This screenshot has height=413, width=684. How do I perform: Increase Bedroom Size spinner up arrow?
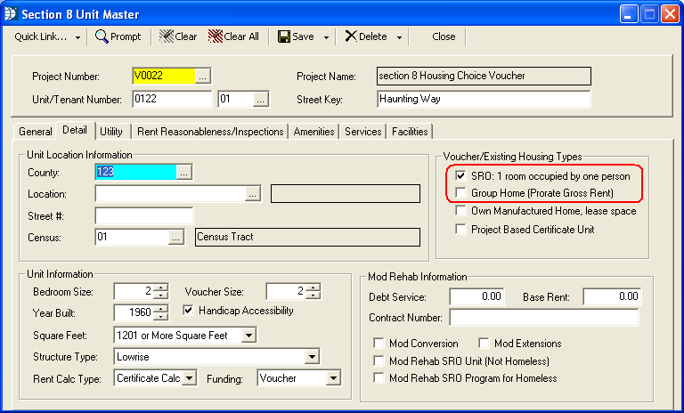click(161, 287)
